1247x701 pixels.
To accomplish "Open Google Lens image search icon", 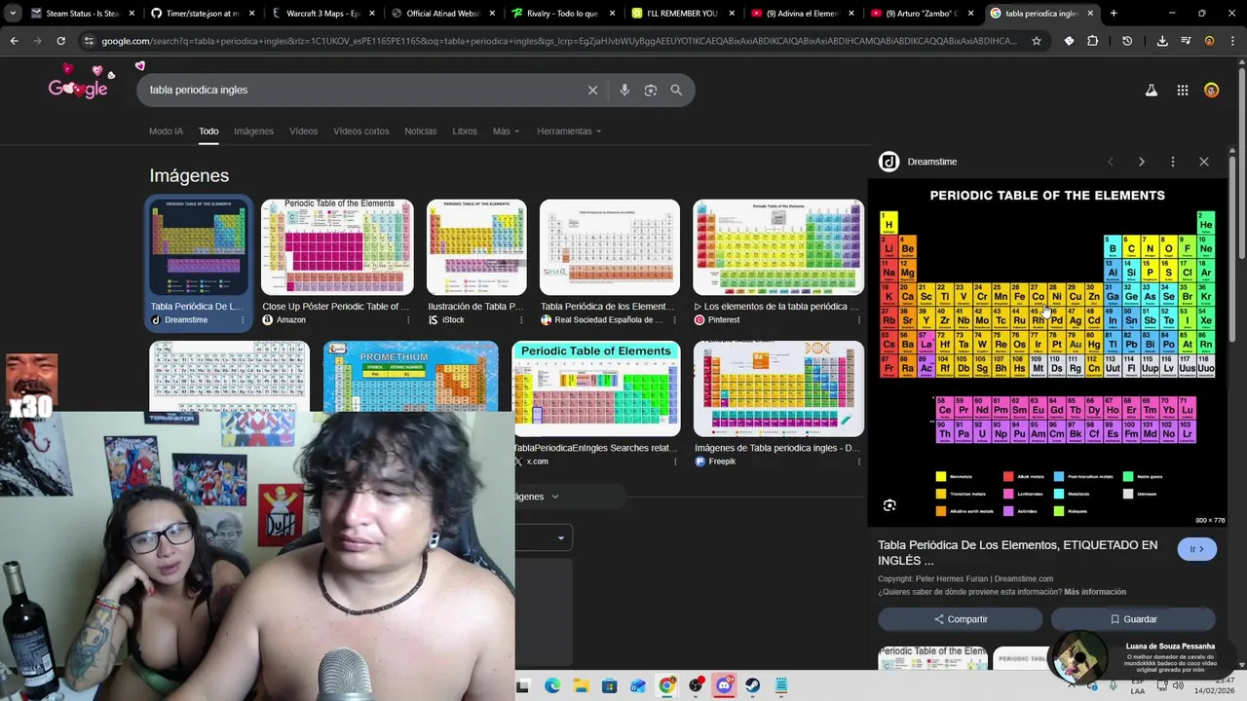I will tap(650, 90).
